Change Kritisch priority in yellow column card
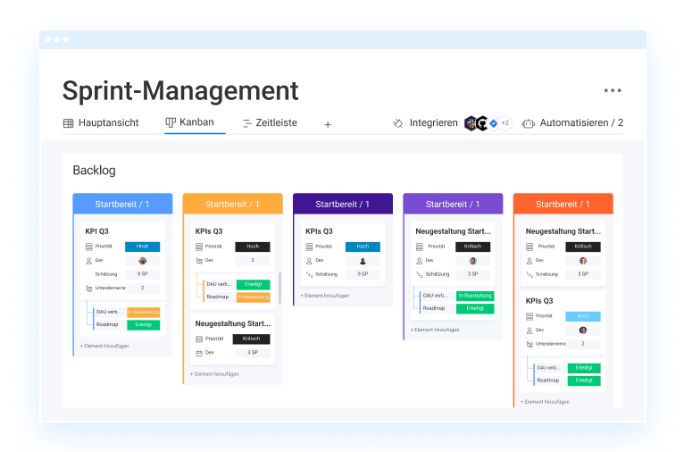This screenshot has width=684, height=452. point(251,339)
